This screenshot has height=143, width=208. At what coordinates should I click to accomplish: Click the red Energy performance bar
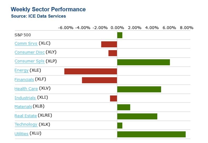tap(91, 71)
